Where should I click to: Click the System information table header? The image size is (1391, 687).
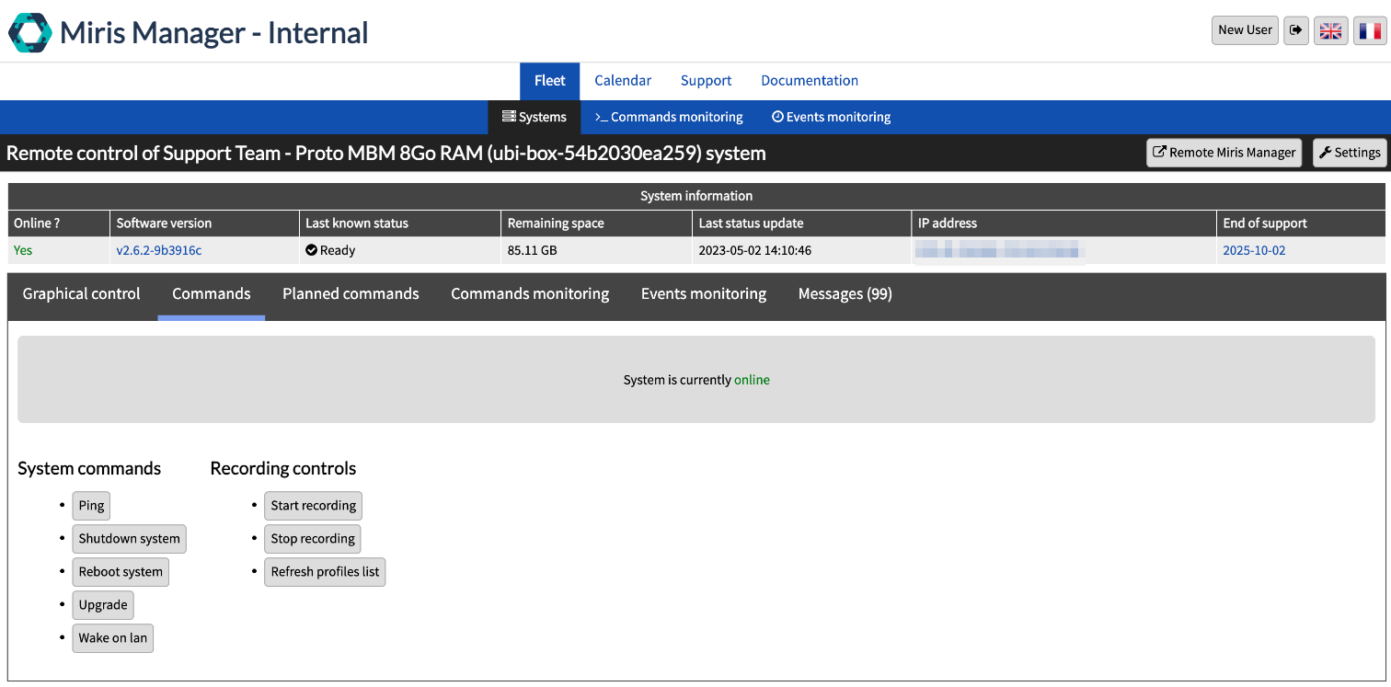point(696,196)
